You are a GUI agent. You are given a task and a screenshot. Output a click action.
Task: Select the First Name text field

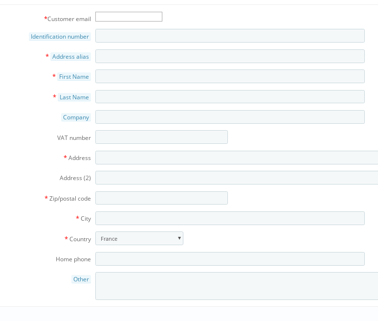tap(230, 76)
